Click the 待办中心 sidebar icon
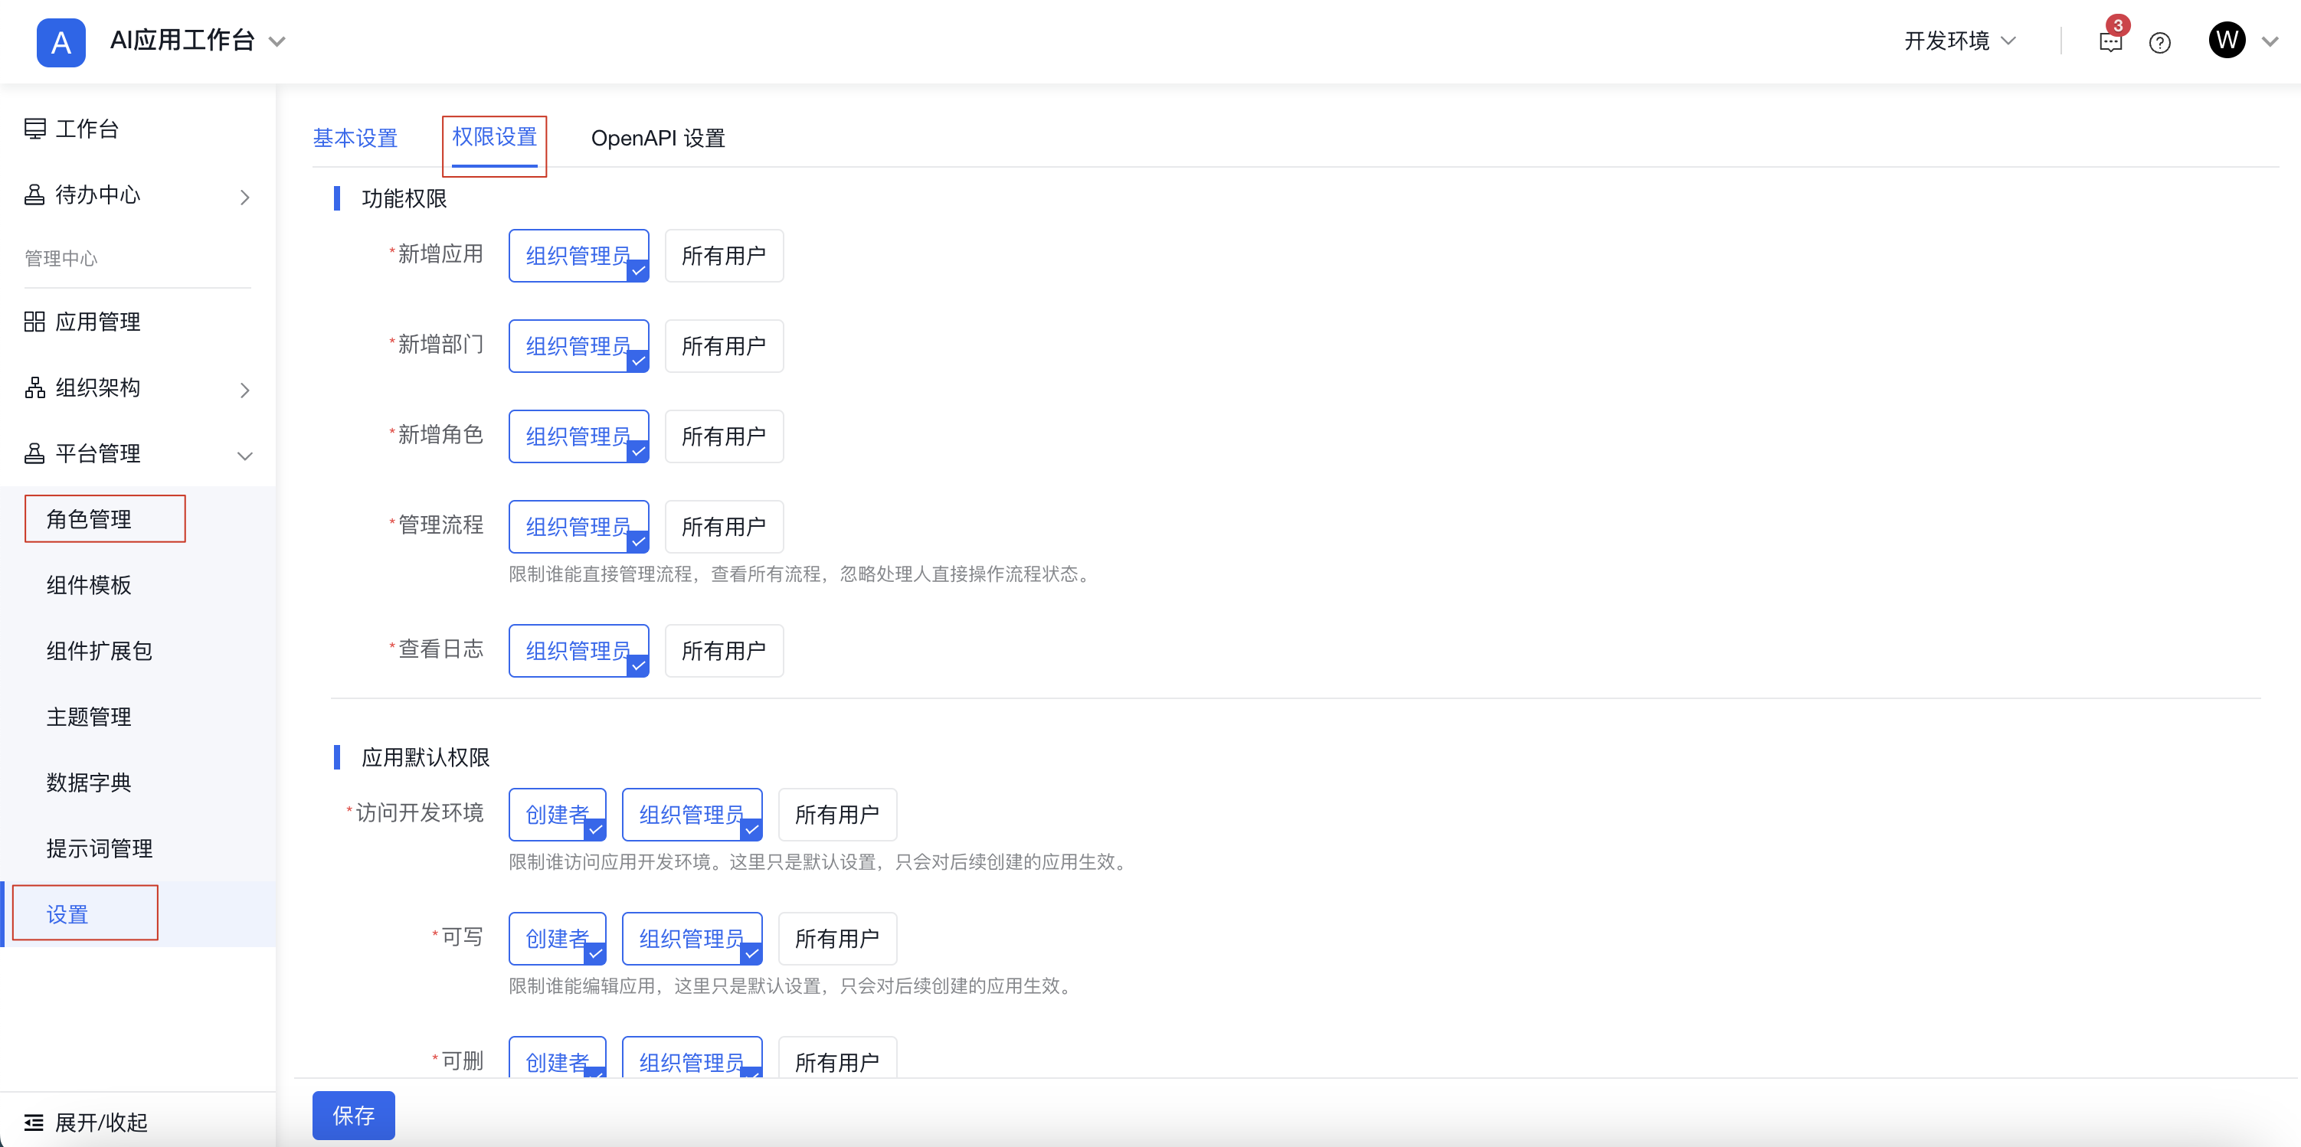 [x=34, y=194]
